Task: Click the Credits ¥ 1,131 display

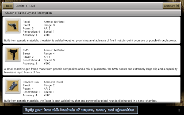Action: (x=25, y=6)
